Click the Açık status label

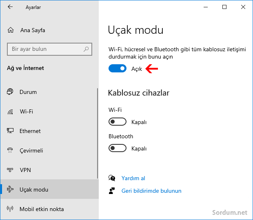pos(137,69)
